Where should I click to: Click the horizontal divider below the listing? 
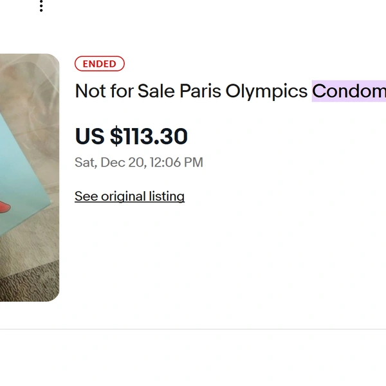[x=193, y=329]
